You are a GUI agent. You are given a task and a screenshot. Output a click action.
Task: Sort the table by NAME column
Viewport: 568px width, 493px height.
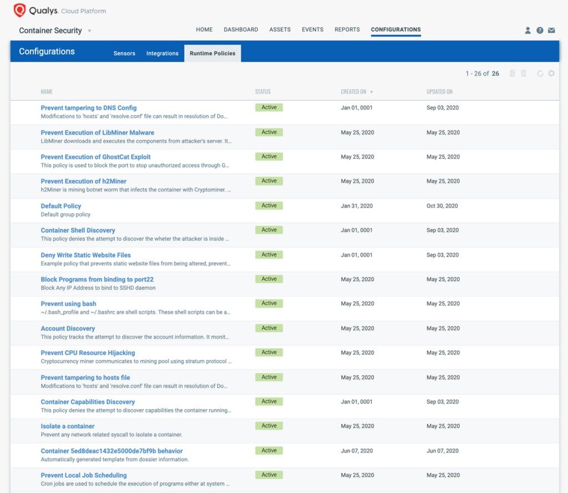coord(47,92)
